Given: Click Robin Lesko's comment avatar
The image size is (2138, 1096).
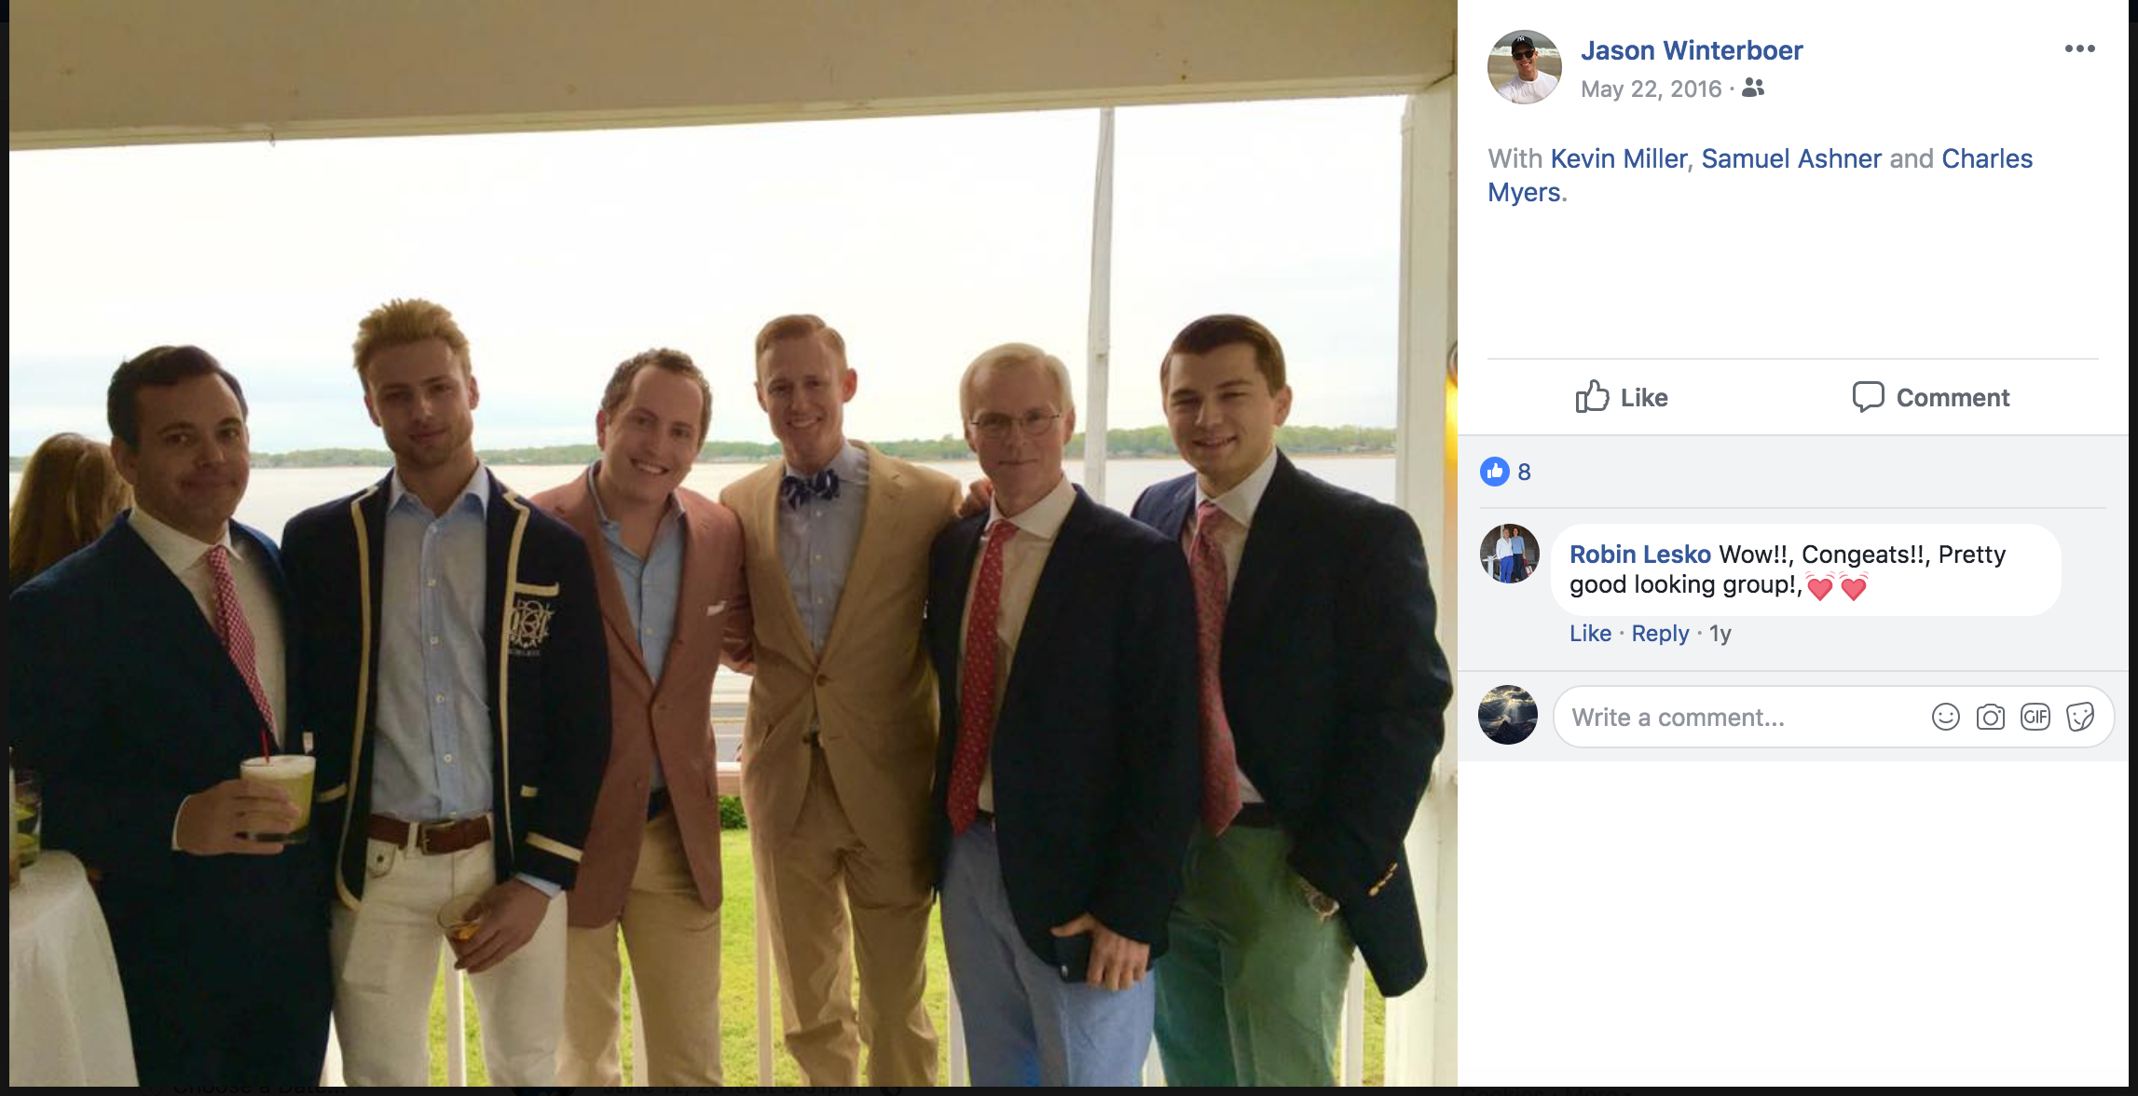Looking at the screenshot, I should 1510,555.
